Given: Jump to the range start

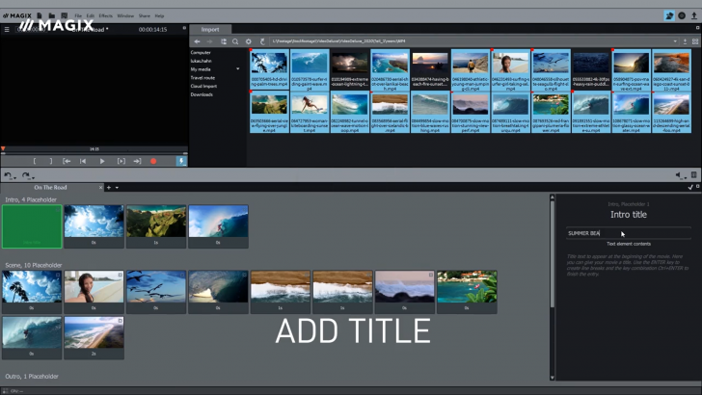Looking at the screenshot, I should 67,161.
